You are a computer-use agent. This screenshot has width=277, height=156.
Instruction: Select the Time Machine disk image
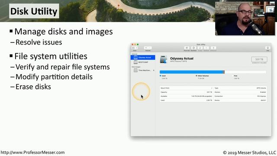142,70
